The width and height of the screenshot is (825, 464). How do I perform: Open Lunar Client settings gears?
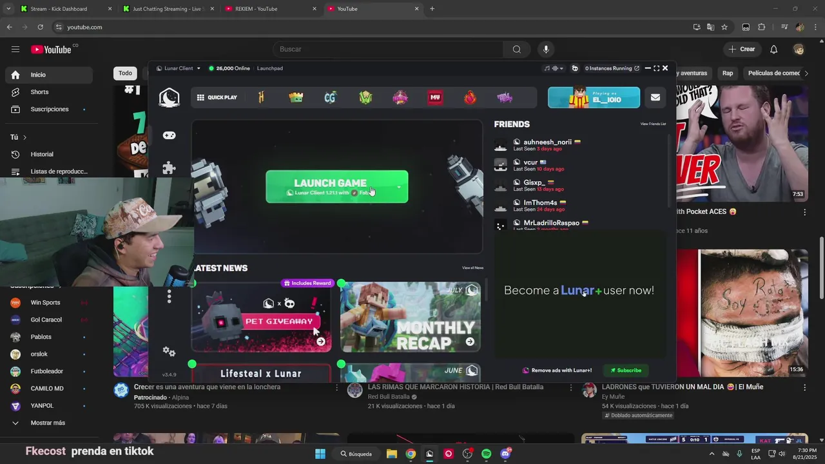169,351
